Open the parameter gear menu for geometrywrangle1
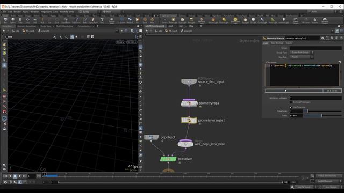This screenshot has height=193, width=344. 322,38
